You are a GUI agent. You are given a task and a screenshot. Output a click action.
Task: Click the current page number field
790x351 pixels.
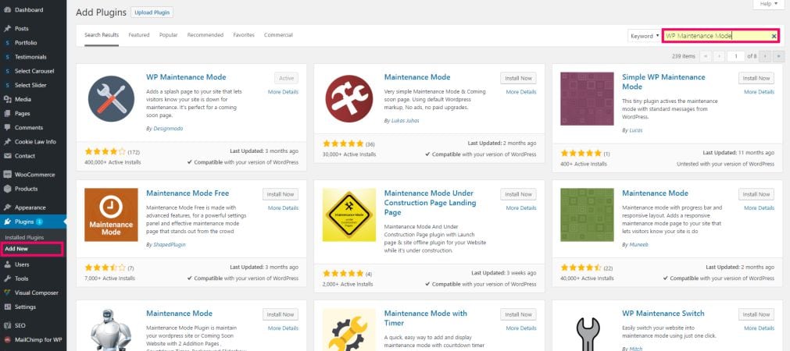click(x=735, y=56)
